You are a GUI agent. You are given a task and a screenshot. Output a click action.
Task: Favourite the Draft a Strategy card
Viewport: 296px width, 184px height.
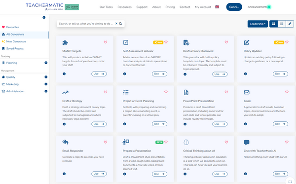tap(106, 92)
